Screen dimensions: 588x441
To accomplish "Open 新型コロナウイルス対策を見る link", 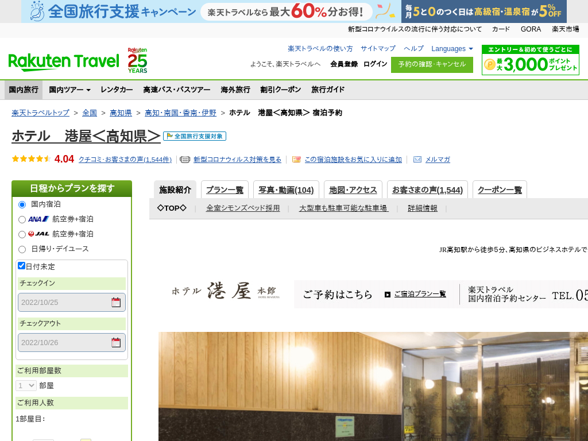I will point(237,160).
